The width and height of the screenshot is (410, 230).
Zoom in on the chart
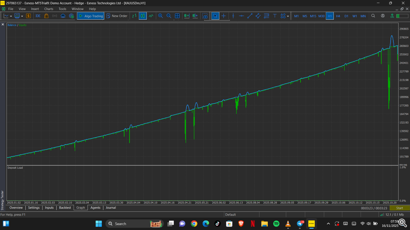[160, 16]
